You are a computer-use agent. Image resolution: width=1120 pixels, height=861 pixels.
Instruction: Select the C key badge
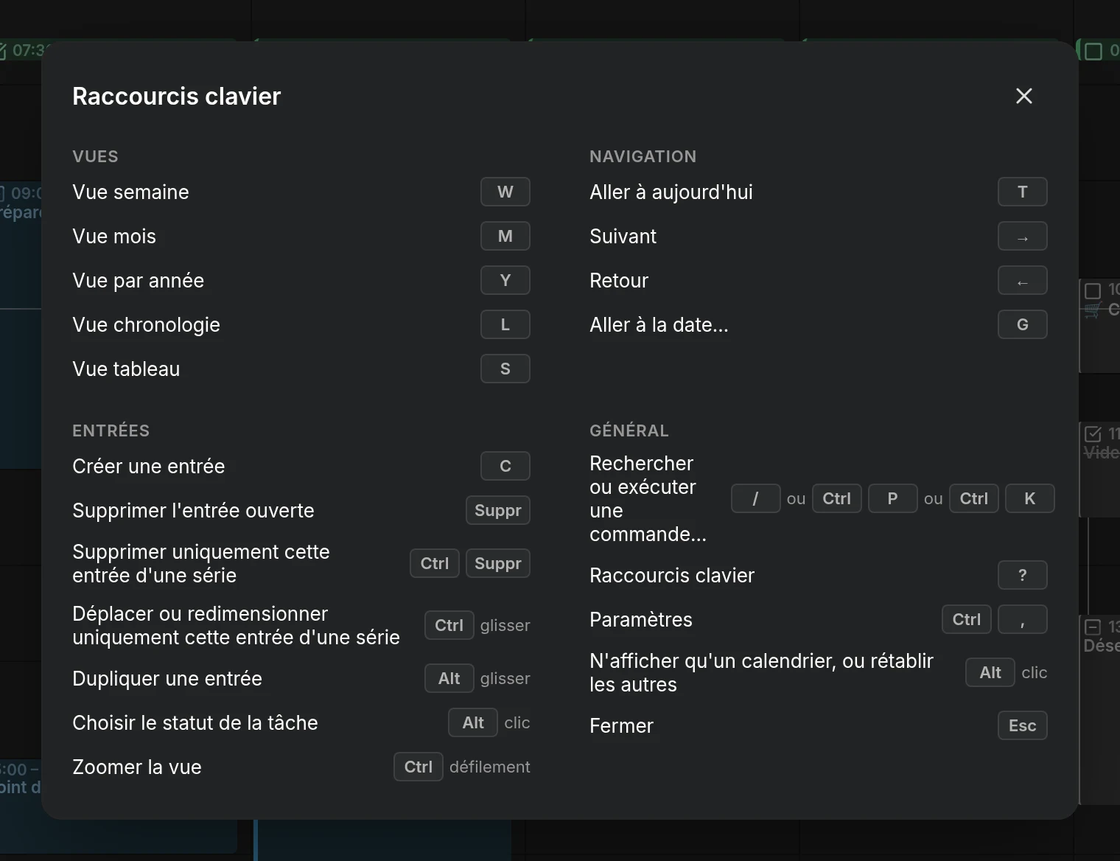coord(505,466)
